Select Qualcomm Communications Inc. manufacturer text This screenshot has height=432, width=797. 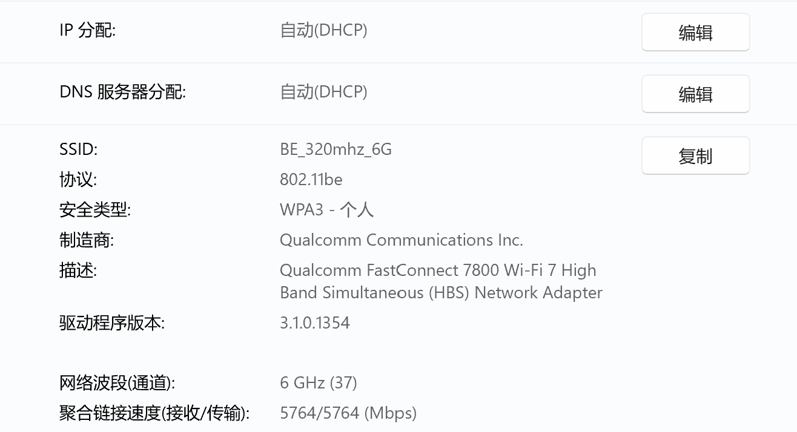(x=401, y=240)
